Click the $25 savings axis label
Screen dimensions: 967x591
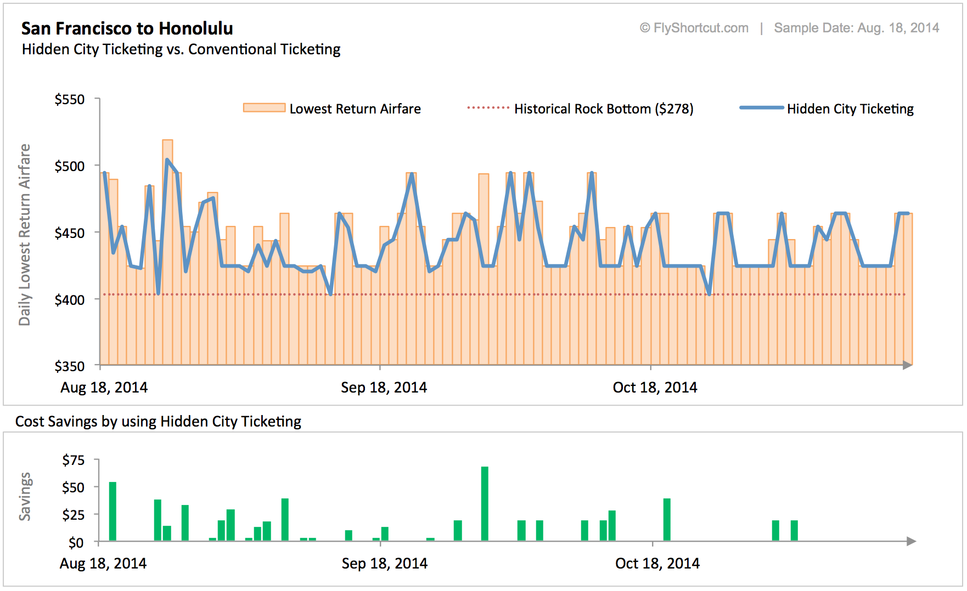tap(74, 515)
